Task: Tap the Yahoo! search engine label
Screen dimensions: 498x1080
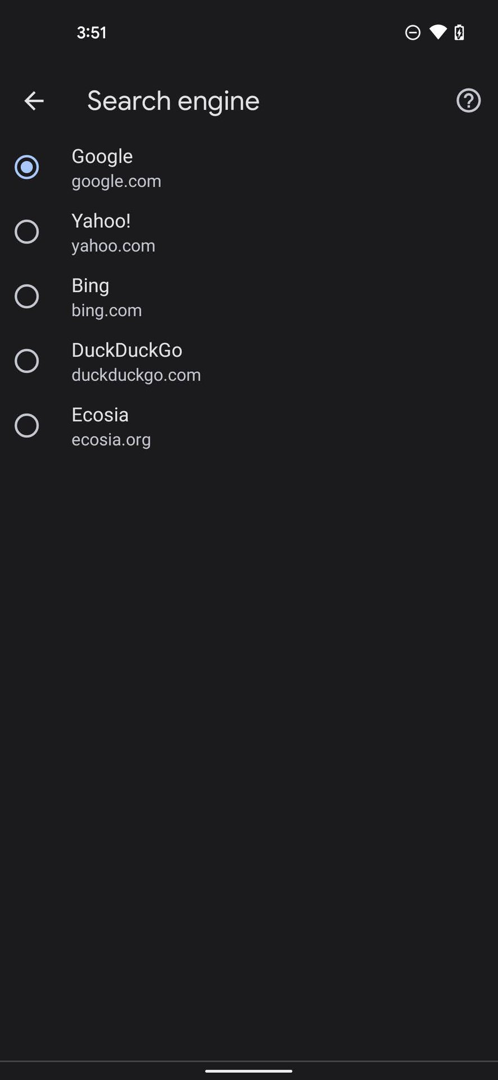Action: pos(101,221)
